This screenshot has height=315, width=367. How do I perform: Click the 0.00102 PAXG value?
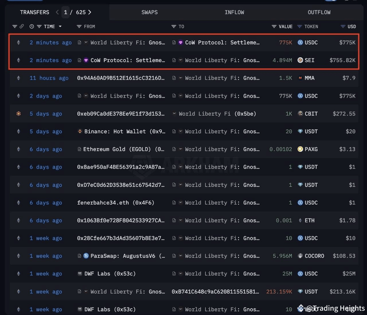(281, 149)
